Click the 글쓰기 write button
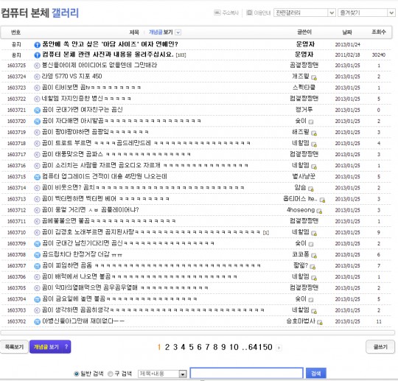This screenshot has width=398, height=381. pyautogui.click(x=380, y=347)
